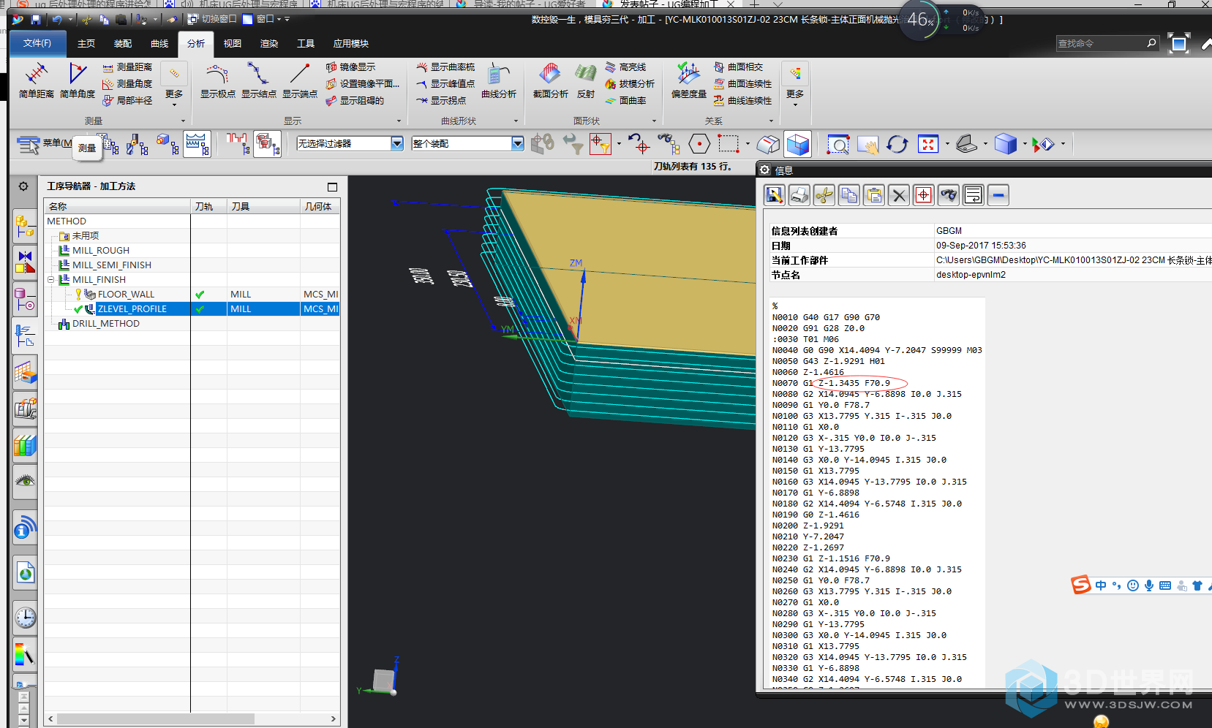Click Measure Distance (测量距离)
Viewport: 1212px width, 728px height.
(127, 67)
